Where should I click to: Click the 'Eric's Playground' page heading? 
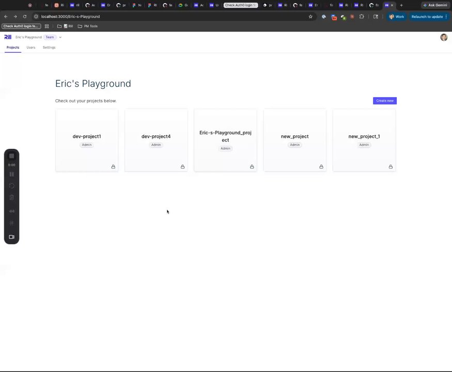tap(93, 84)
